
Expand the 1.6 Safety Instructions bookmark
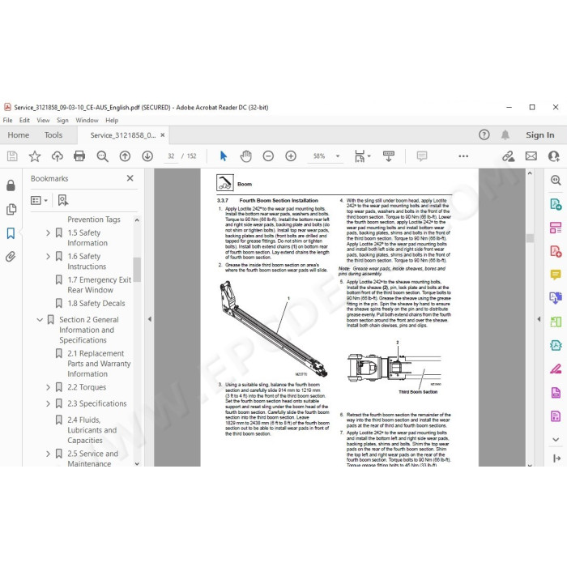click(48, 257)
